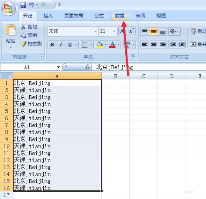Switch to the 数据 ribbon tab
The height and width of the screenshot is (199, 206).
tap(120, 16)
